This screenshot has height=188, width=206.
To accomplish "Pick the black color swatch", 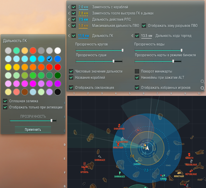I will [x=57, y=92].
